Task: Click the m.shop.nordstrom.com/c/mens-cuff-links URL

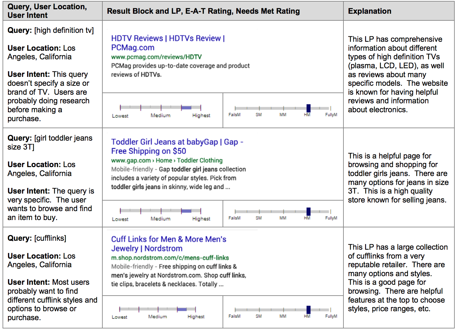Action: point(170,258)
